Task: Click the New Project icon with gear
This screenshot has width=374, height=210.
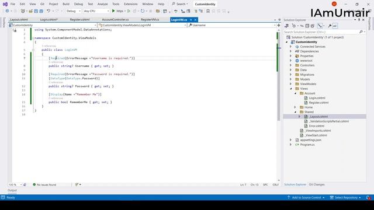Action: tap(23, 11)
